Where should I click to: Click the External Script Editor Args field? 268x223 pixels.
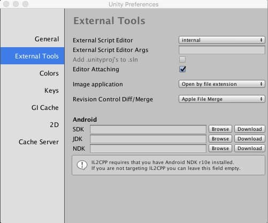[222, 50]
